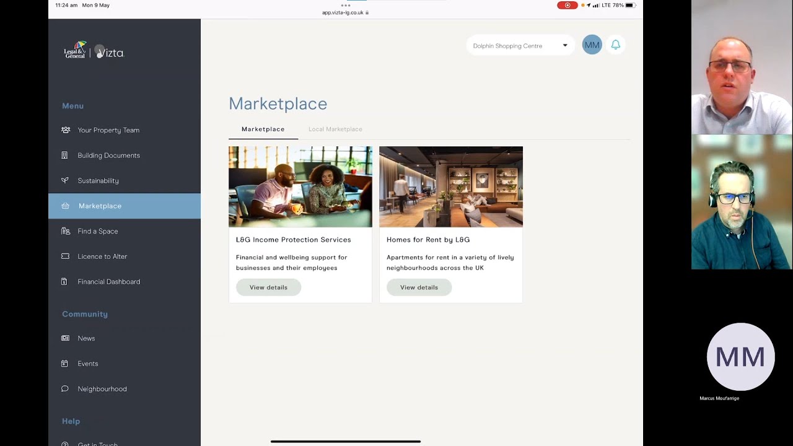Open Find a Space menu item
The height and width of the screenshot is (446, 793).
125,231
